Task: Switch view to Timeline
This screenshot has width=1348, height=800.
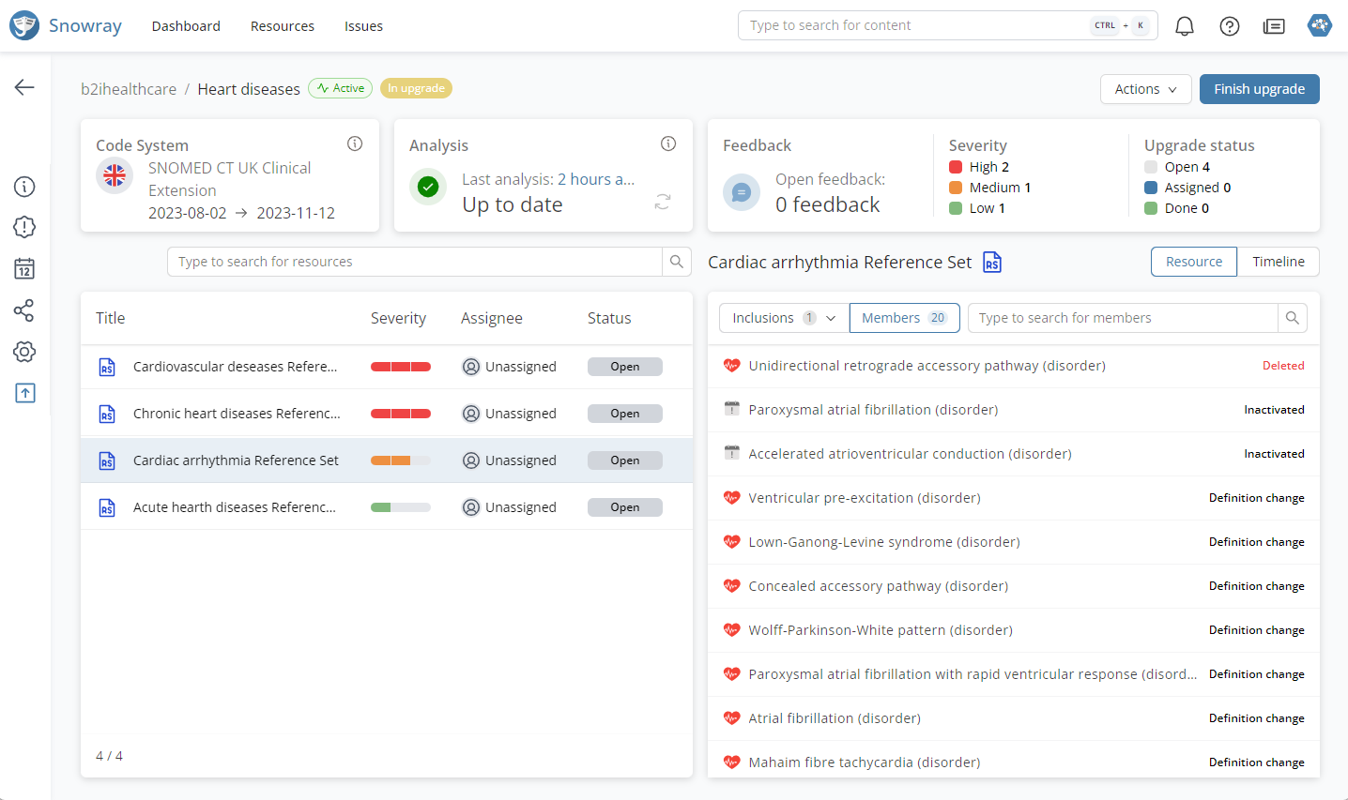Action: pos(1278,262)
